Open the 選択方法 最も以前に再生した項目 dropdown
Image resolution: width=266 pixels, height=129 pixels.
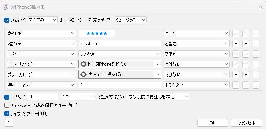point(158,97)
